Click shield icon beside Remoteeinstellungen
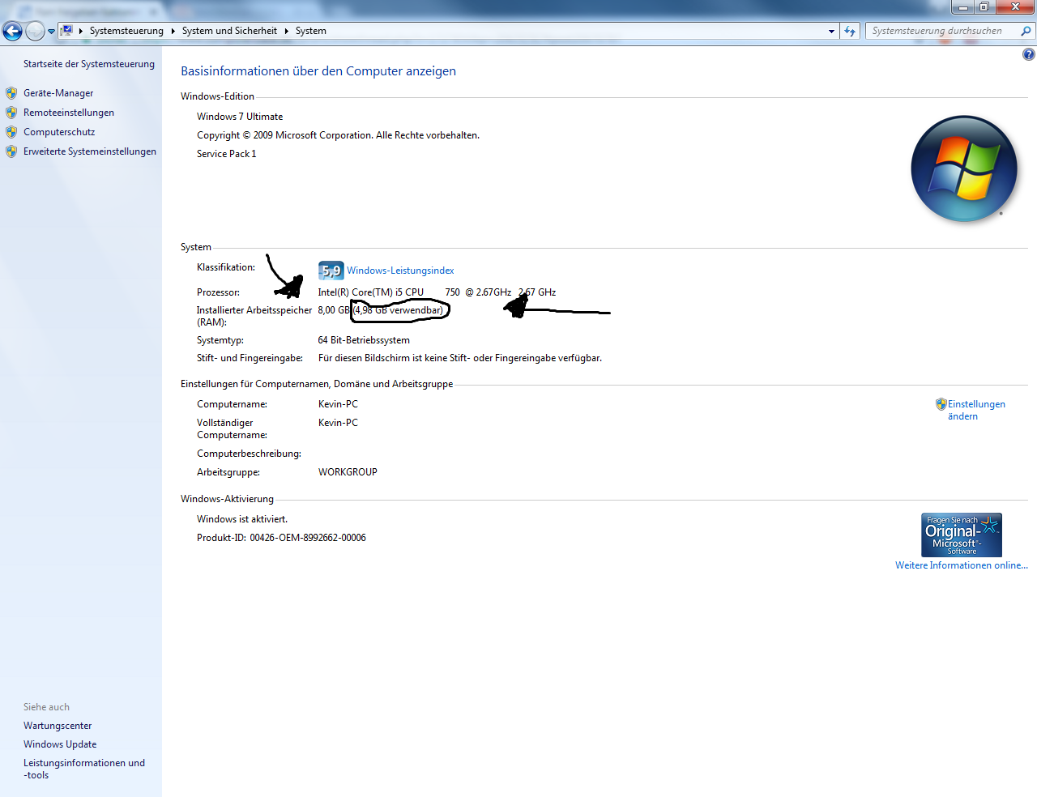 click(11, 113)
